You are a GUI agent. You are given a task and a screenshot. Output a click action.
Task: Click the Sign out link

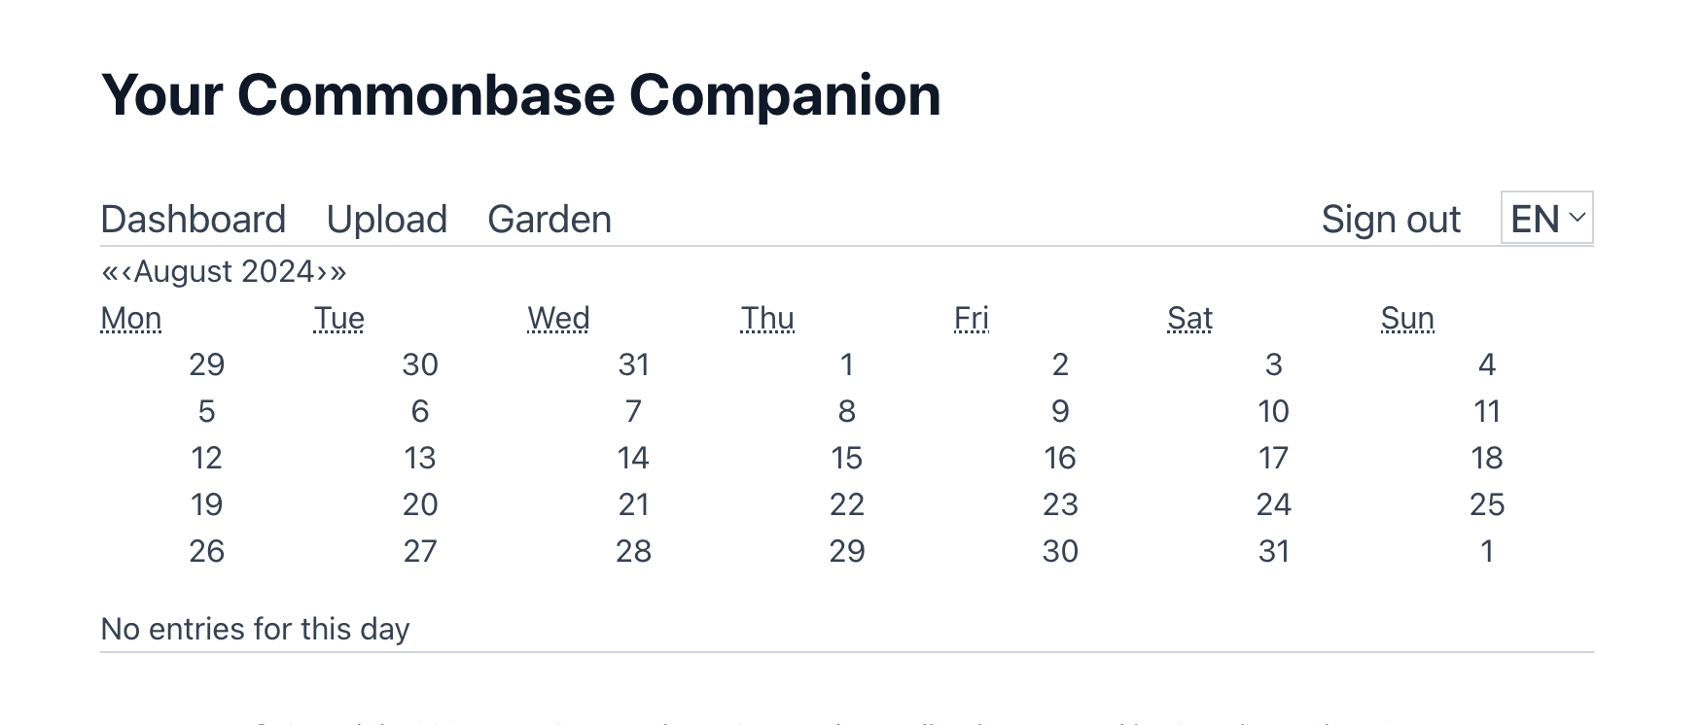pos(1391,220)
